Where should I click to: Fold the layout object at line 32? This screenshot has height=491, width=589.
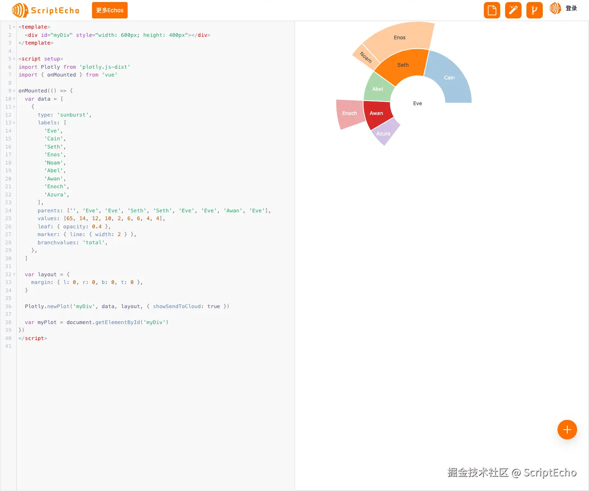coord(14,275)
